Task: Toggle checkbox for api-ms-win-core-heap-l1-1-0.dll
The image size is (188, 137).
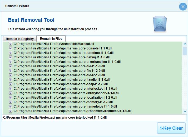Action: click(10, 84)
